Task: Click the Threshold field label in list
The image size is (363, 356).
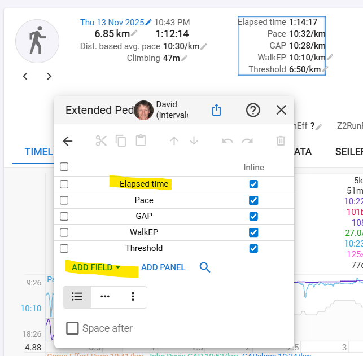Action: [x=144, y=248]
